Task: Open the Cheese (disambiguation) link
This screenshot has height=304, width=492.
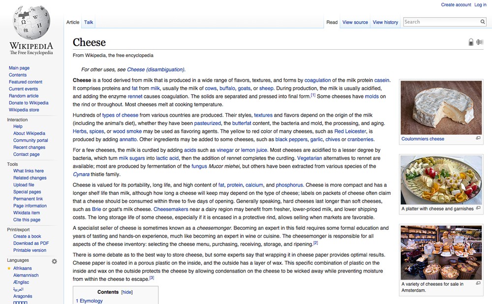Action: [x=156, y=69]
